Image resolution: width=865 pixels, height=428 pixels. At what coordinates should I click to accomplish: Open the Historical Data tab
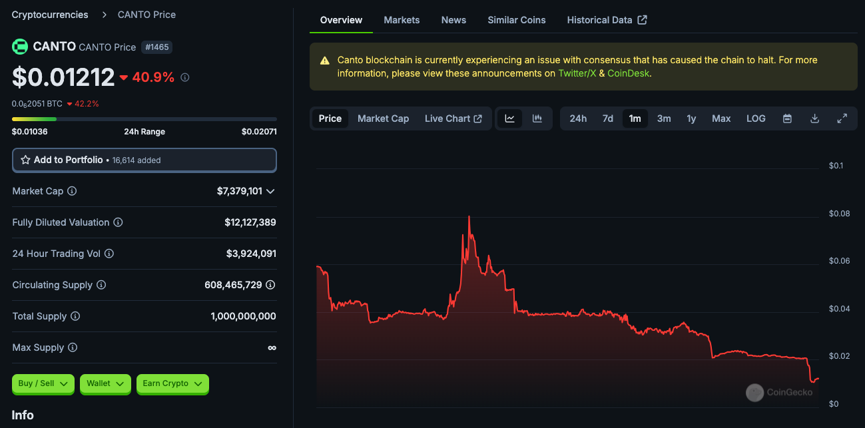click(x=607, y=20)
